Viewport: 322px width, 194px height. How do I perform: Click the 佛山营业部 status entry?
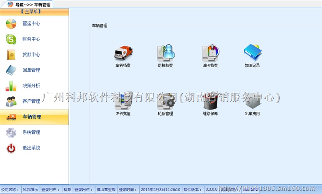coord(106,189)
